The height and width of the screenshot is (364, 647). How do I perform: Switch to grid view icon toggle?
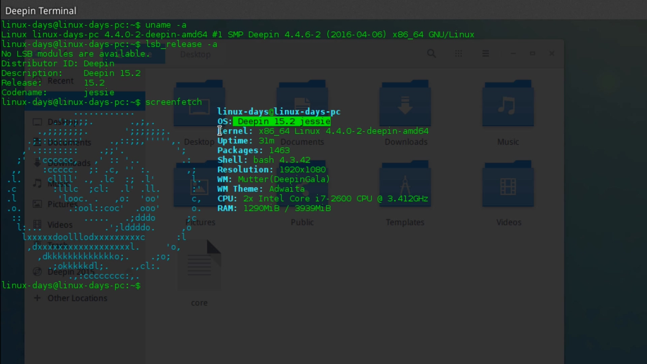click(459, 54)
